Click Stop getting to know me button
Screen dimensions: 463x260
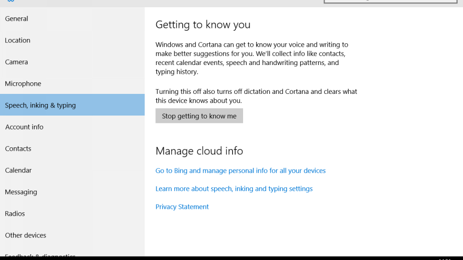(x=199, y=116)
